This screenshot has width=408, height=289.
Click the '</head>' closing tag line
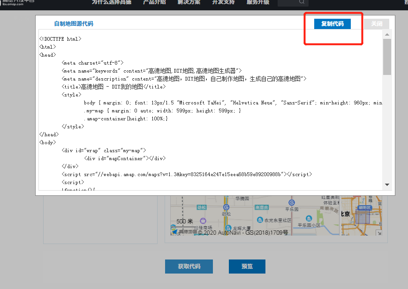[x=49, y=134]
